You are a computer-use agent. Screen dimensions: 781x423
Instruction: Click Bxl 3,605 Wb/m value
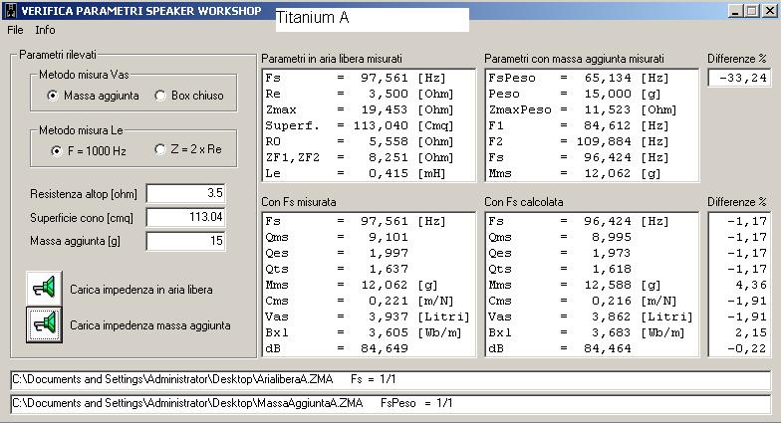click(x=363, y=332)
